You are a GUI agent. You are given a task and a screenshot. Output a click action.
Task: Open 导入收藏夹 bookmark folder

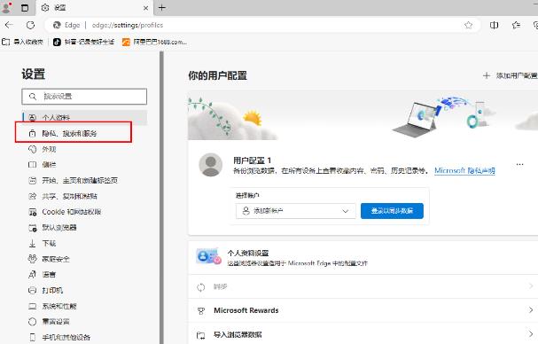click(x=23, y=42)
